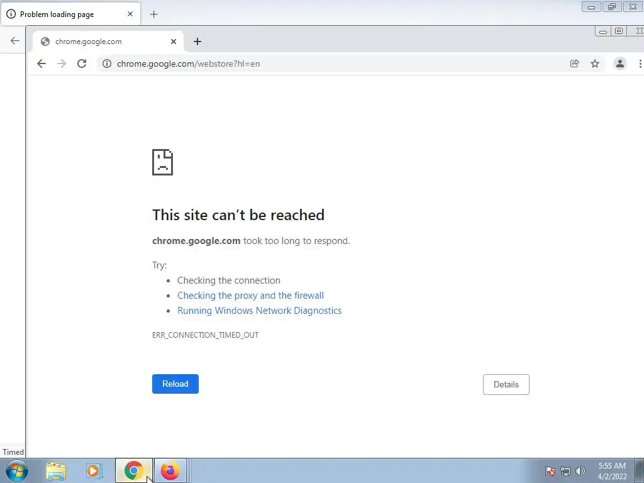Click the Details button
Screen dimensions: 644x483
(506, 384)
